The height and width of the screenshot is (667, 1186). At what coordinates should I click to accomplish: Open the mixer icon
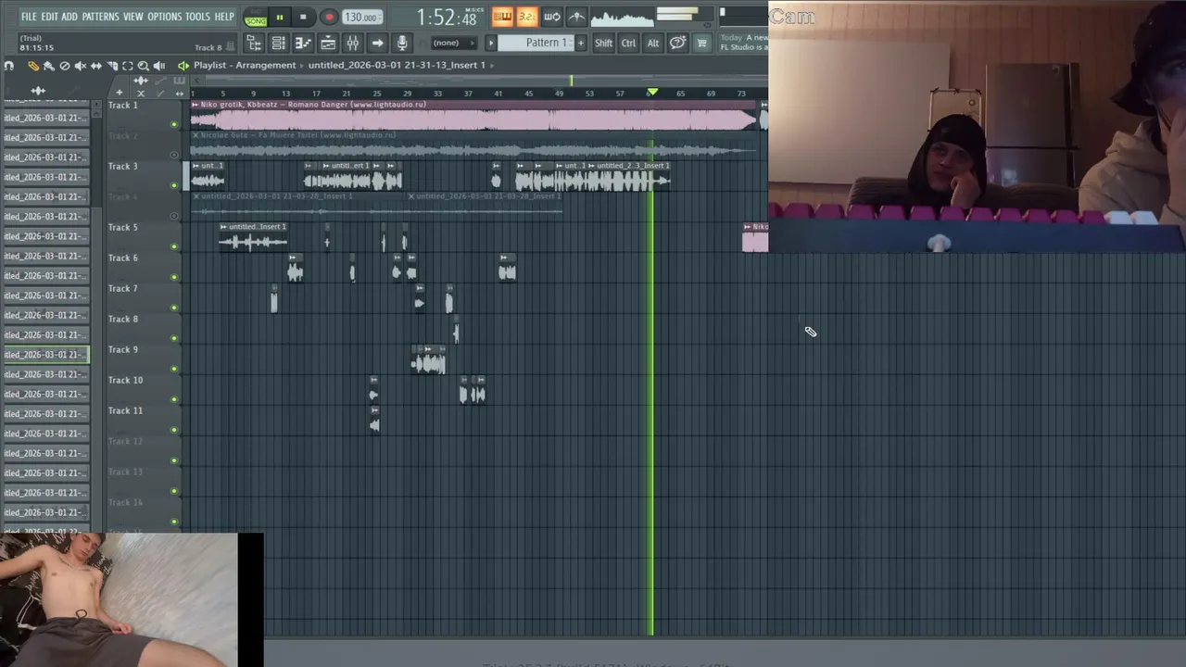(x=352, y=44)
